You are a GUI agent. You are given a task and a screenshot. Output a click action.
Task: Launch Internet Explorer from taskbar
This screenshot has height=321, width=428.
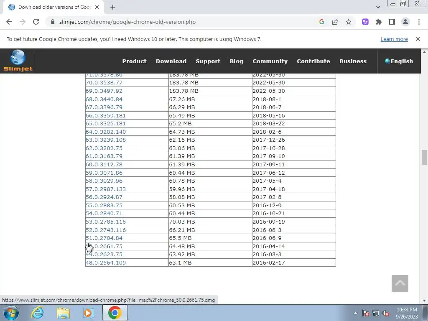tap(37, 313)
